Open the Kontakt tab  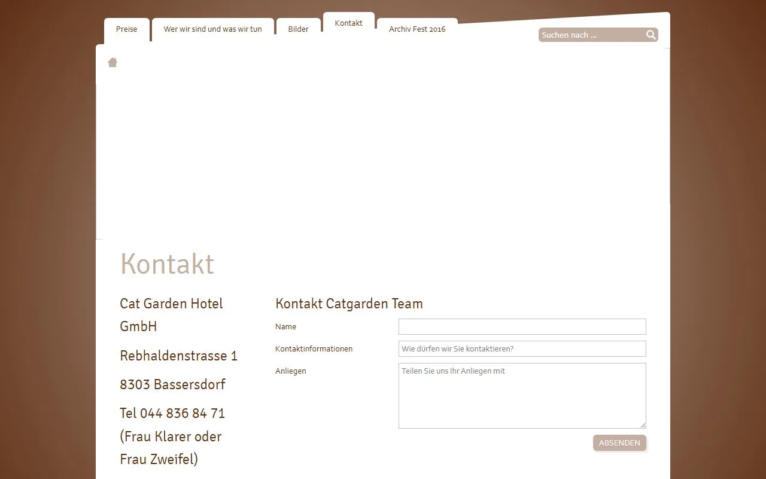pos(349,23)
